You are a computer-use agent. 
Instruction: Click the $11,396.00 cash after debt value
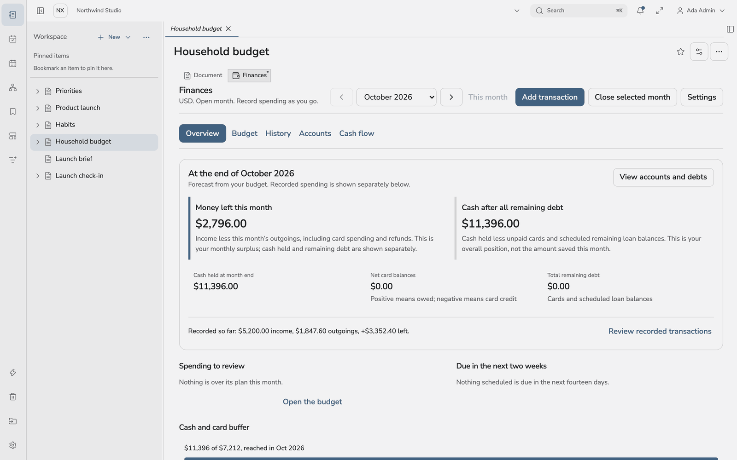(x=491, y=224)
